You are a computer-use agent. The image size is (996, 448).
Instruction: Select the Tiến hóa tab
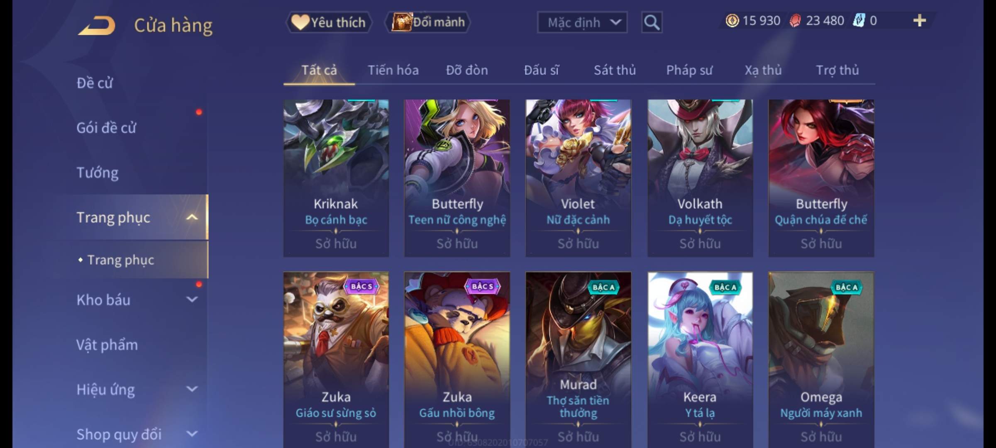coord(393,70)
